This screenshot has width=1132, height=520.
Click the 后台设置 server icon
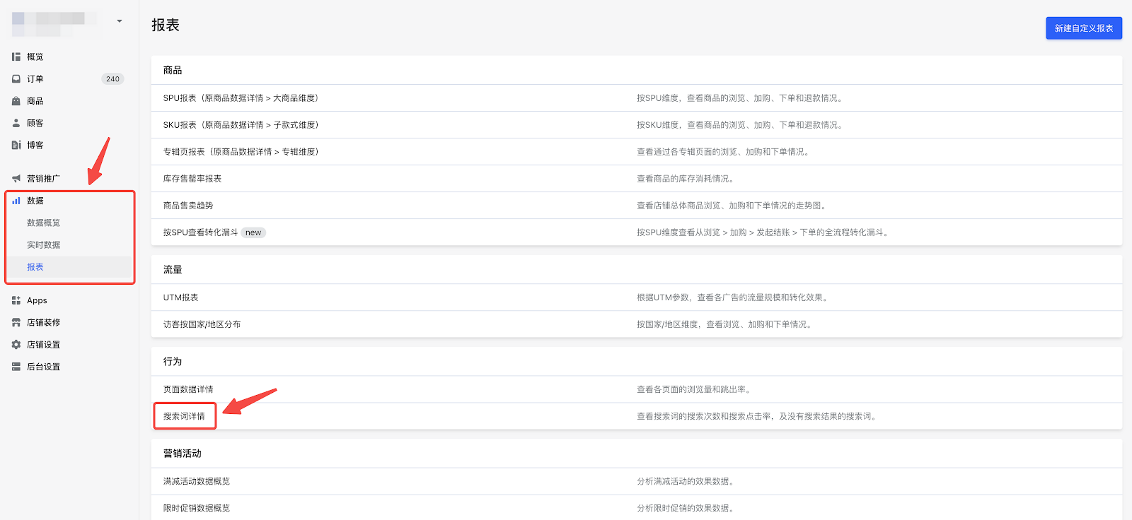[x=16, y=367]
